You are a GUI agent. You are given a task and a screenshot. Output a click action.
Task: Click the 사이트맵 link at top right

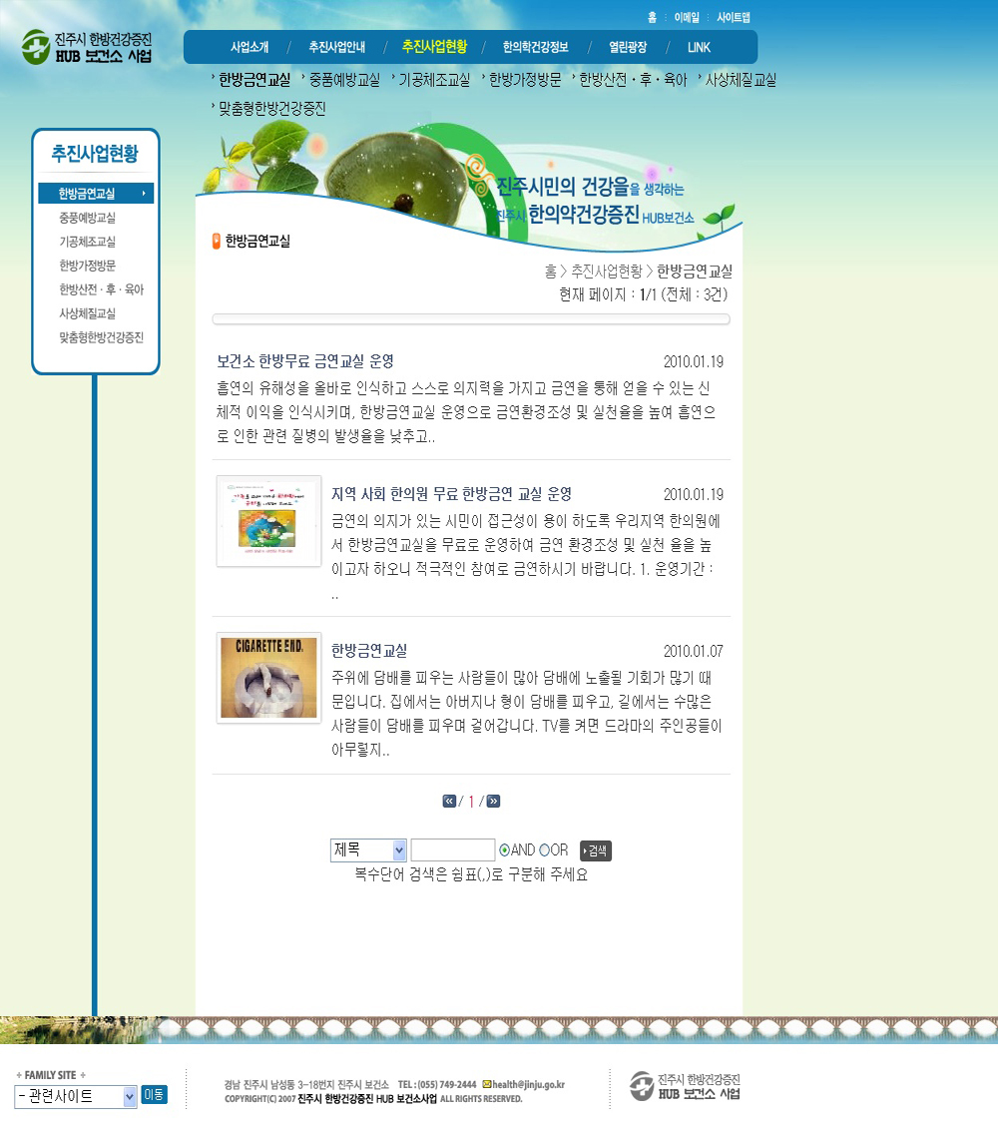pyautogui.click(x=733, y=18)
